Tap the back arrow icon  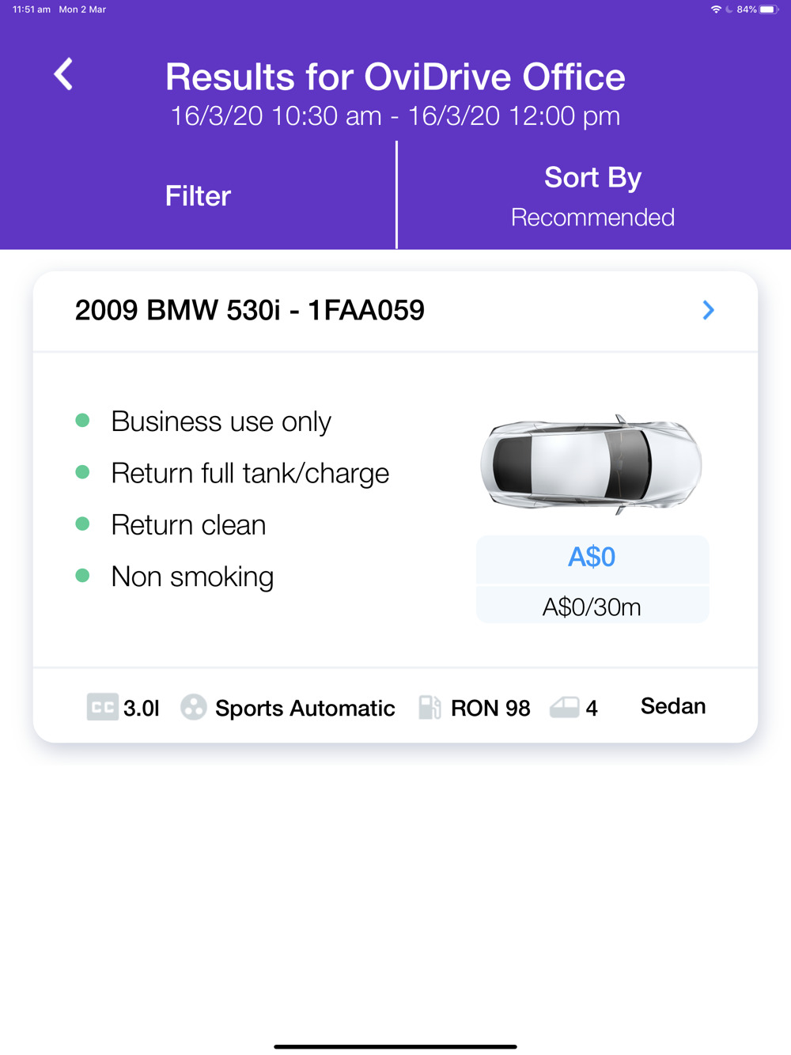click(x=63, y=74)
